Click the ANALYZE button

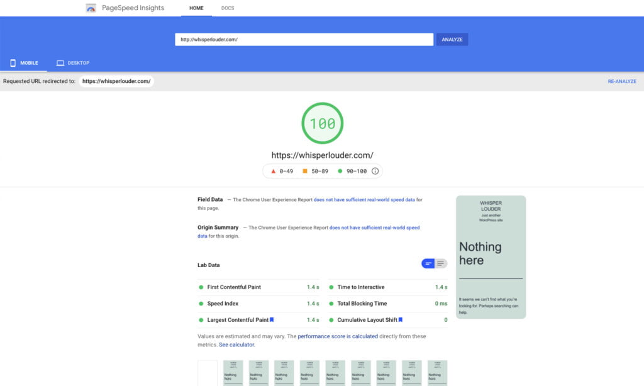452,40
